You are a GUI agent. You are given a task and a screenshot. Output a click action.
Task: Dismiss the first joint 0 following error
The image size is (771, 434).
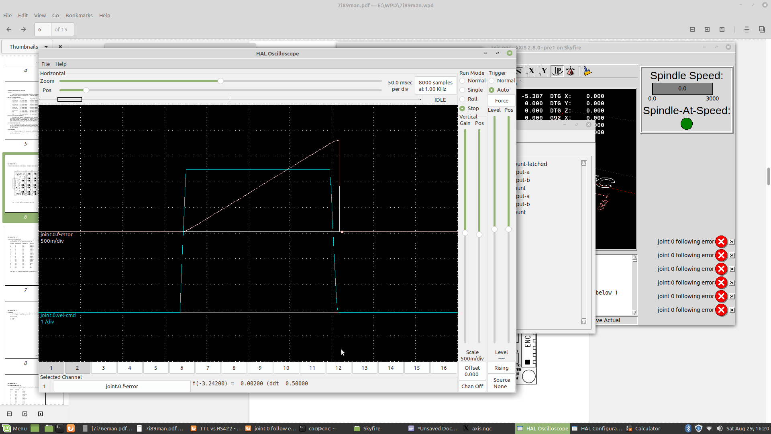pos(732,242)
